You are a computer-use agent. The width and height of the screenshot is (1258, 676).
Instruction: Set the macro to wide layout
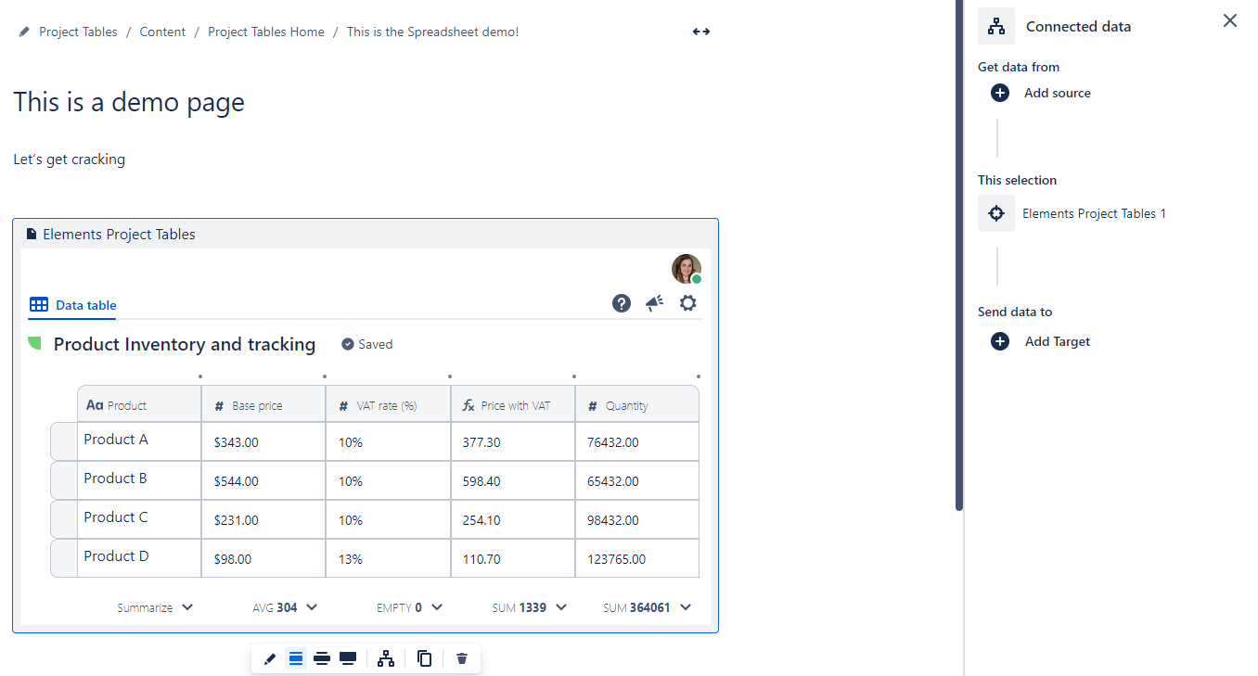[322, 658]
